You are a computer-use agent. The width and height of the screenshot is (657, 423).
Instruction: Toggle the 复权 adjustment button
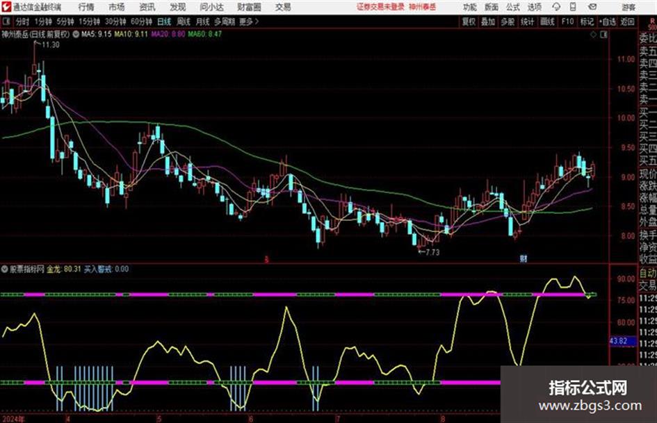click(x=469, y=22)
